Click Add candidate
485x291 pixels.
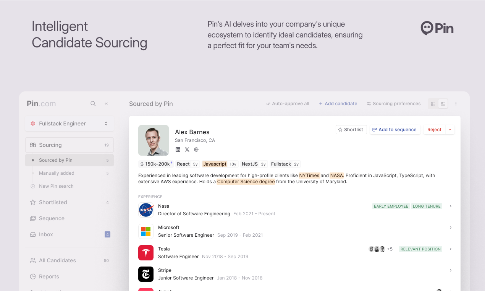point(338,104)
